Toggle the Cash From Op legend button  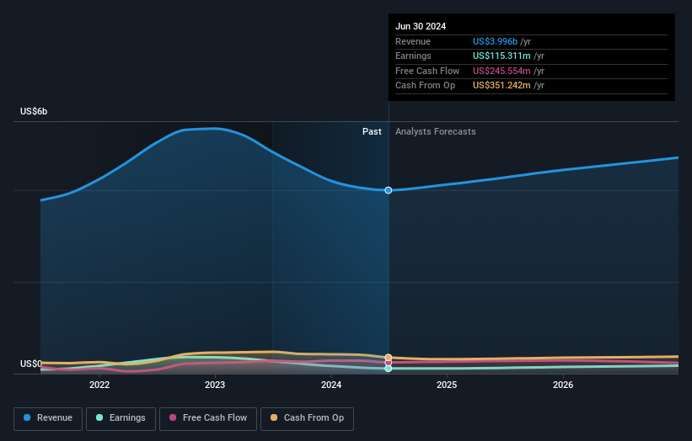pyautogui.click(x=307, y=418)
